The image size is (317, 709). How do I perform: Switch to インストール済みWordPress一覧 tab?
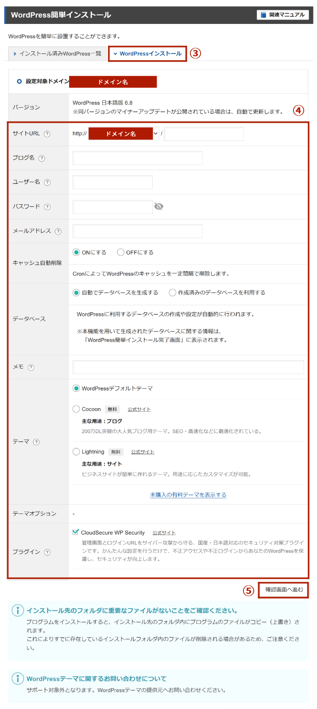tap(58, 54)
